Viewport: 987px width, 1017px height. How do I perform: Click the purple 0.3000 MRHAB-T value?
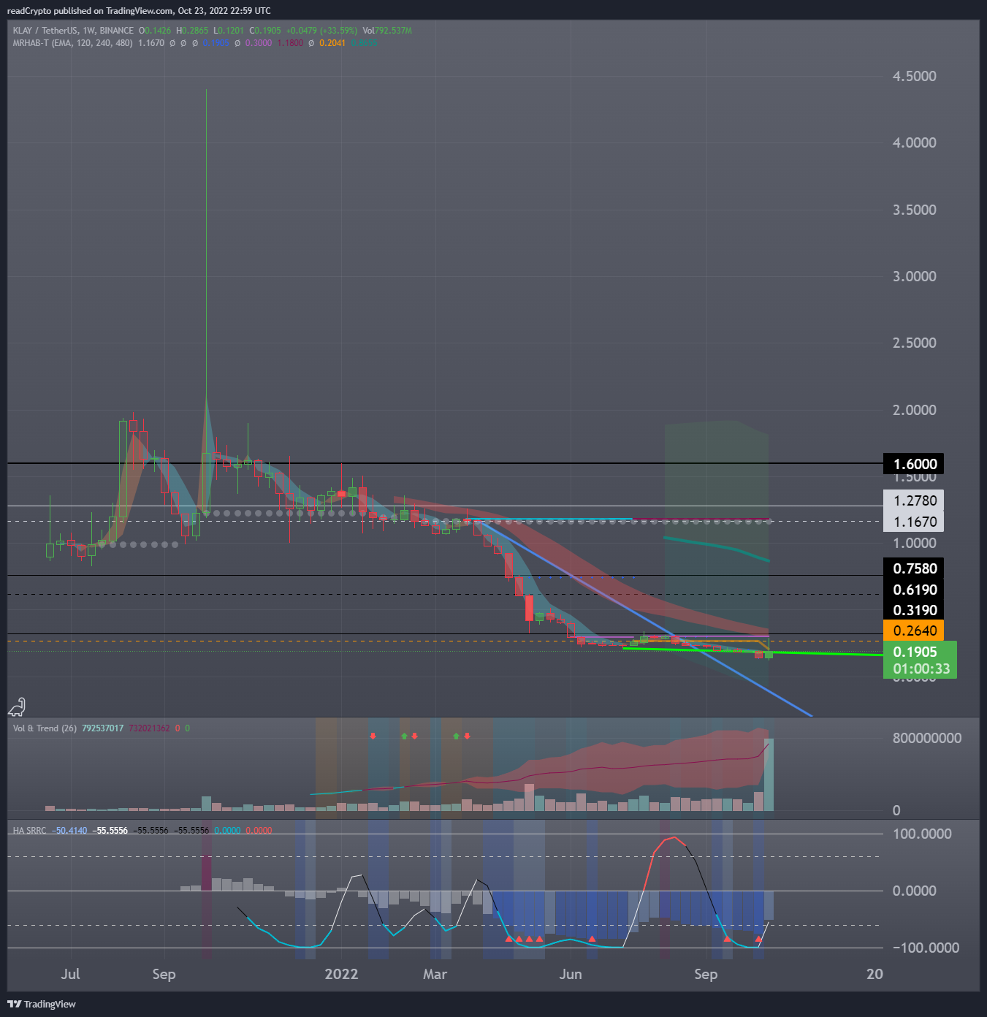click(259, 43)
